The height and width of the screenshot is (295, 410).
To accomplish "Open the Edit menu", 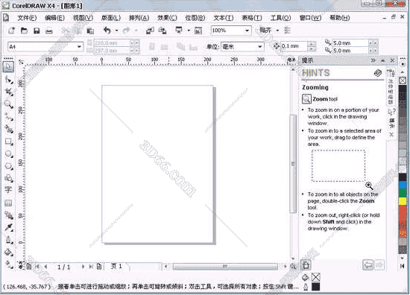I will coord(54,18).
